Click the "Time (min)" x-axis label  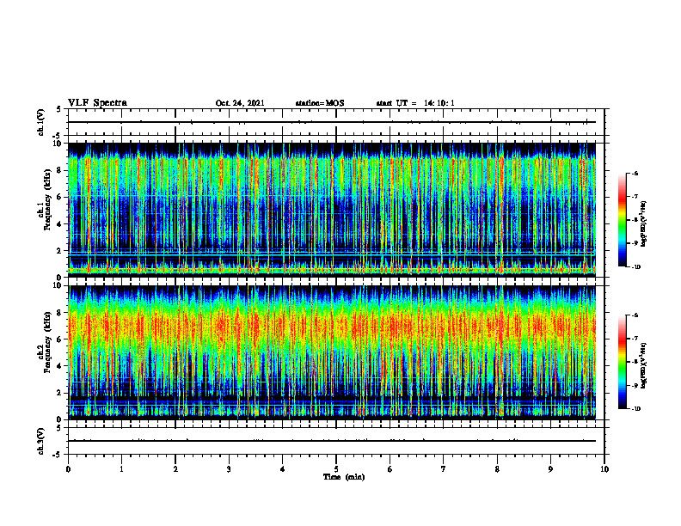[344, 477]
